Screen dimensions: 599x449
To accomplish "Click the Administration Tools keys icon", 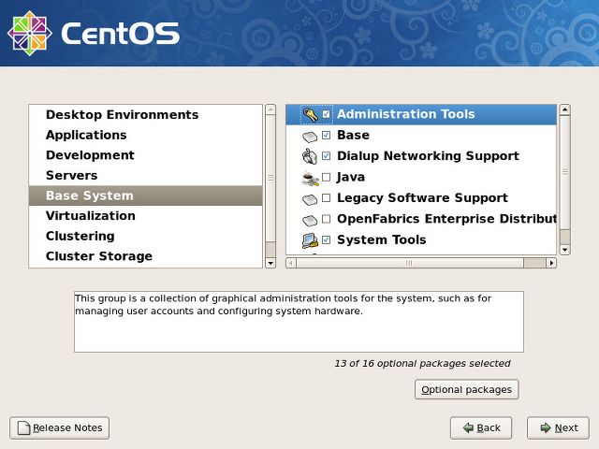I will [x=310, y=114].
